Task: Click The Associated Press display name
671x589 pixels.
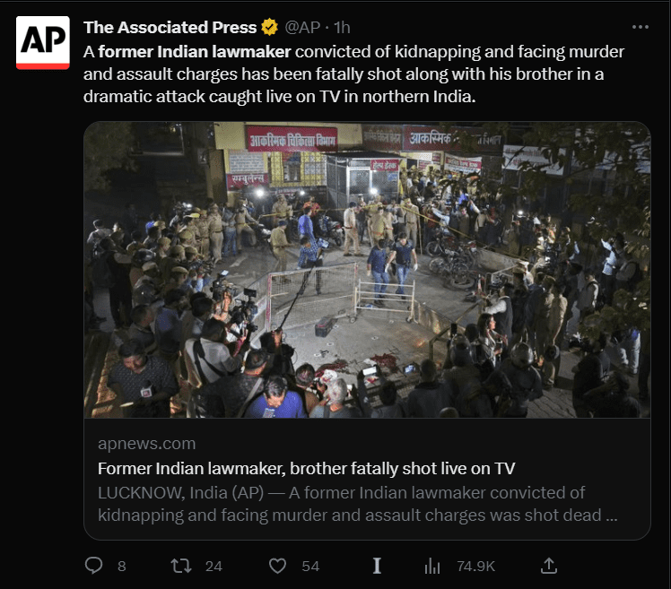Action: [x=170, y=28]
